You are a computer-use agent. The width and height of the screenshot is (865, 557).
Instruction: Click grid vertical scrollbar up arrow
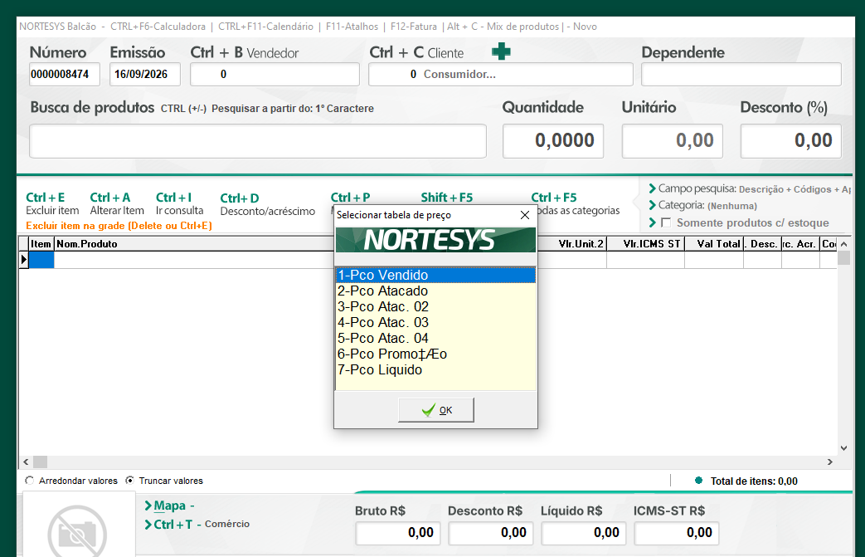point(843,244)
